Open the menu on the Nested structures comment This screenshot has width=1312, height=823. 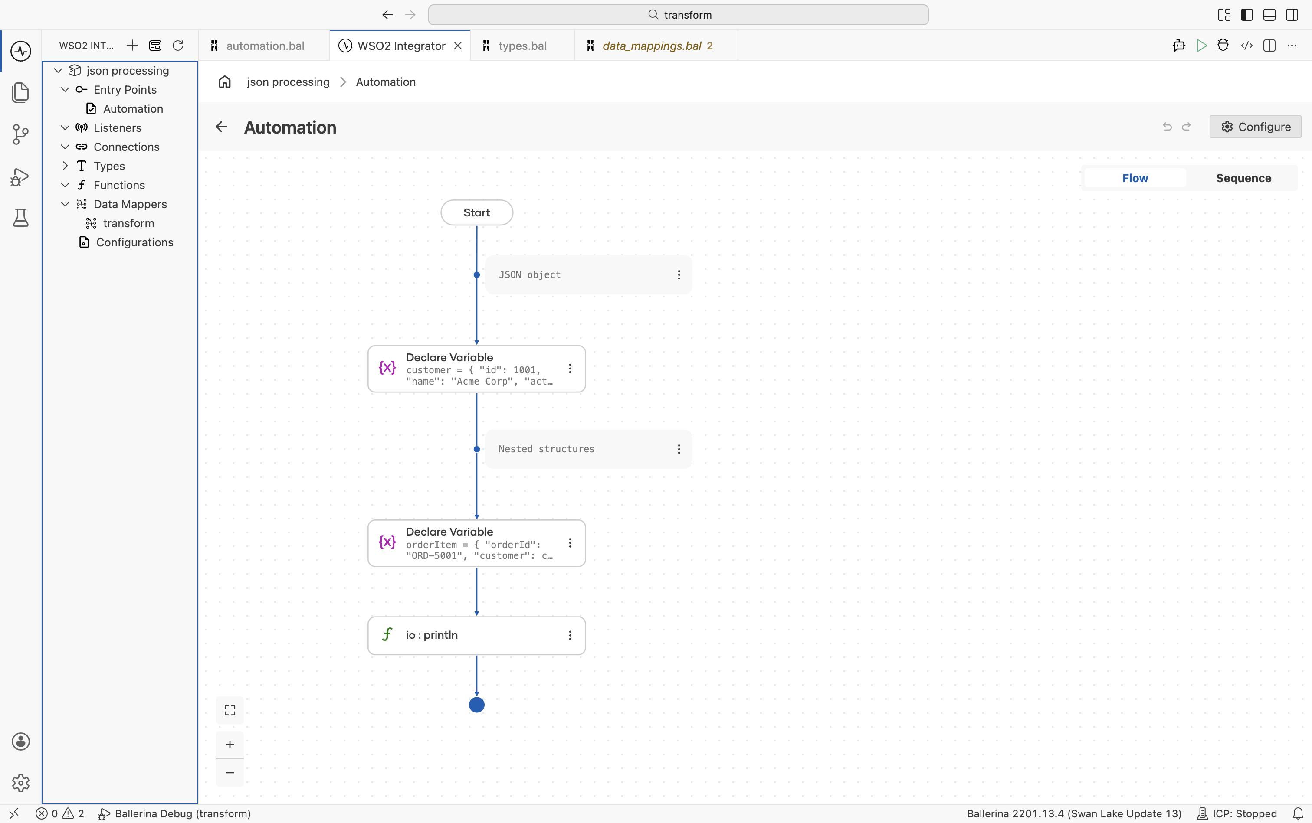coord(679,449)
